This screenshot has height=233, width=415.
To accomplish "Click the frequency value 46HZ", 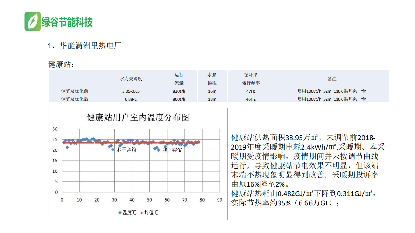I will [x=251, y=99].
